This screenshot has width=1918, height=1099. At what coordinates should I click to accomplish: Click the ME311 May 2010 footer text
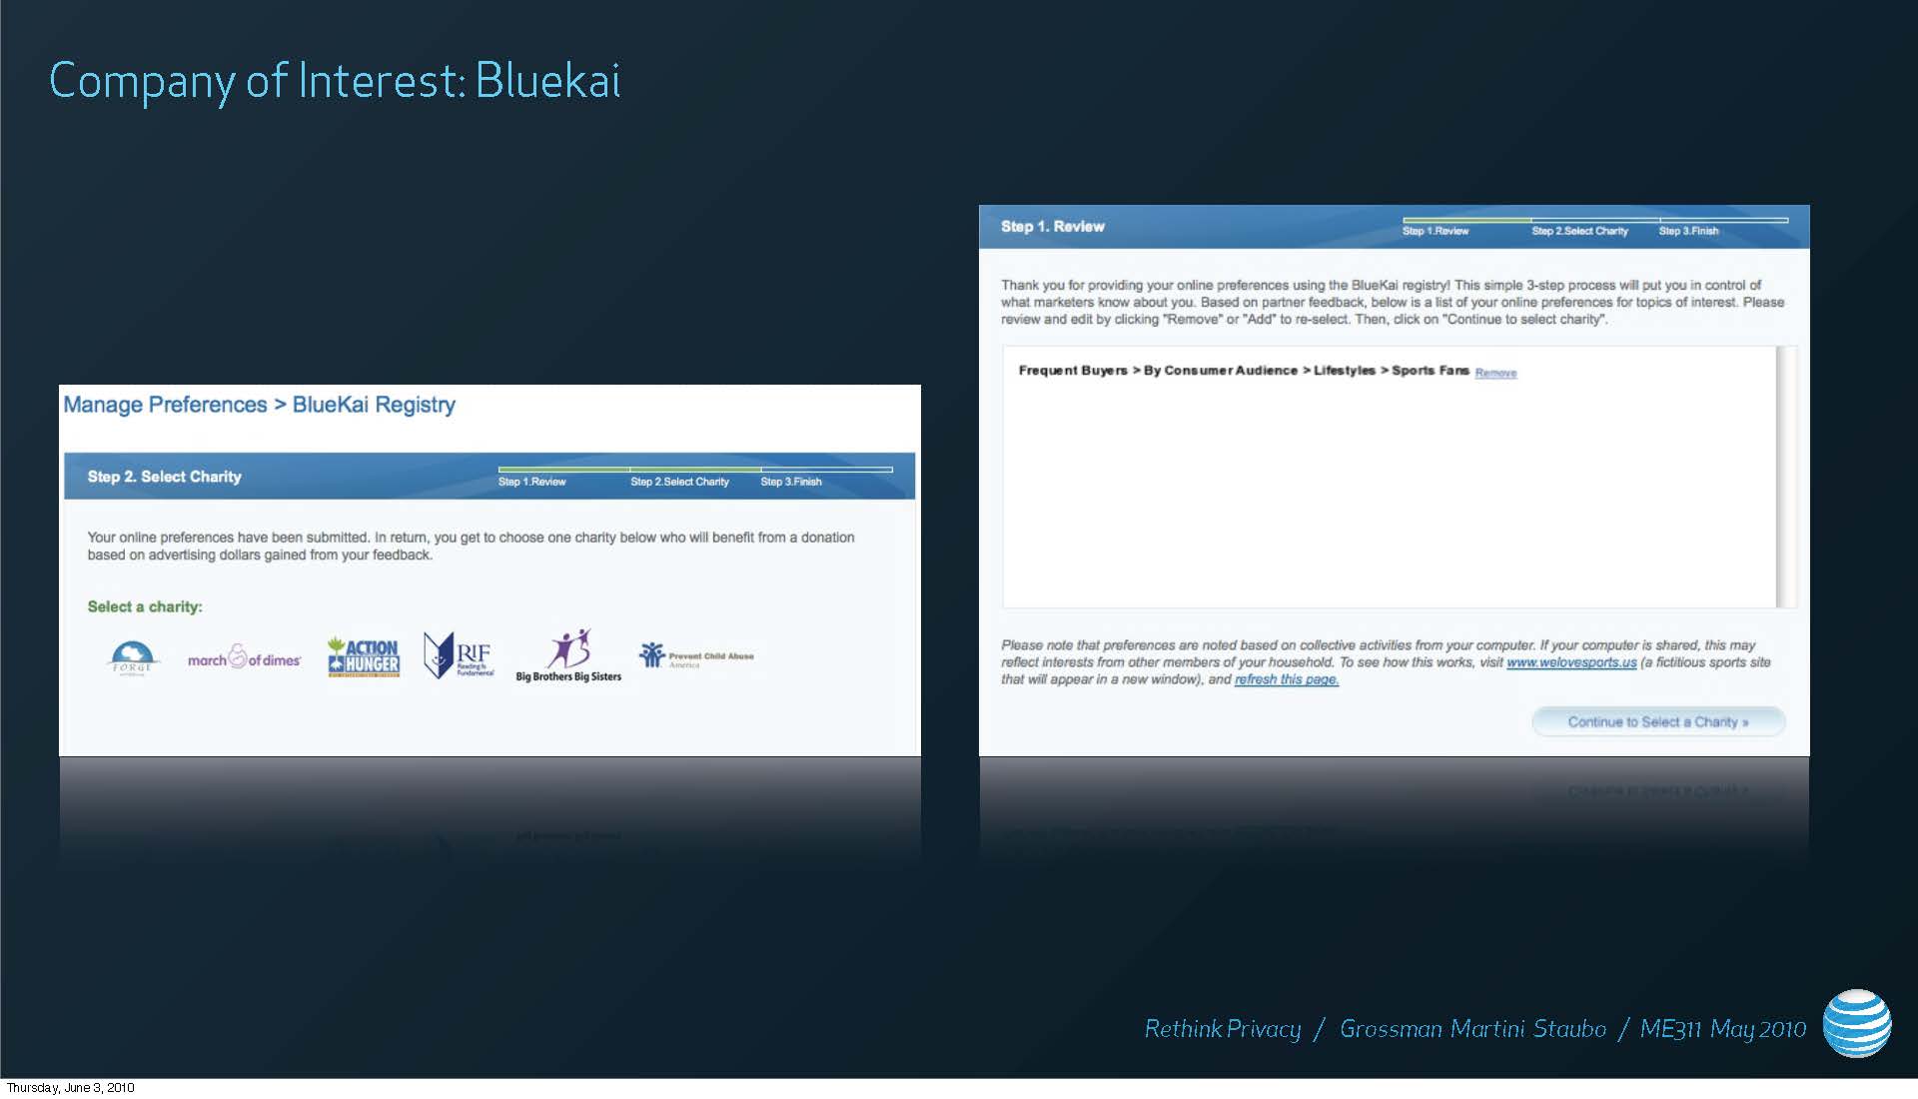coord(1723,1029)
